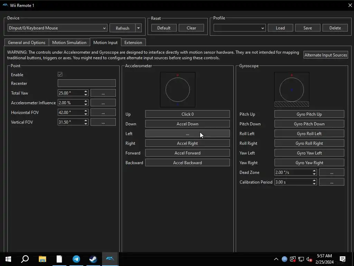Remap the Gyro Yaw Left button
Screen dimensions: 354x266
[309, 153]
